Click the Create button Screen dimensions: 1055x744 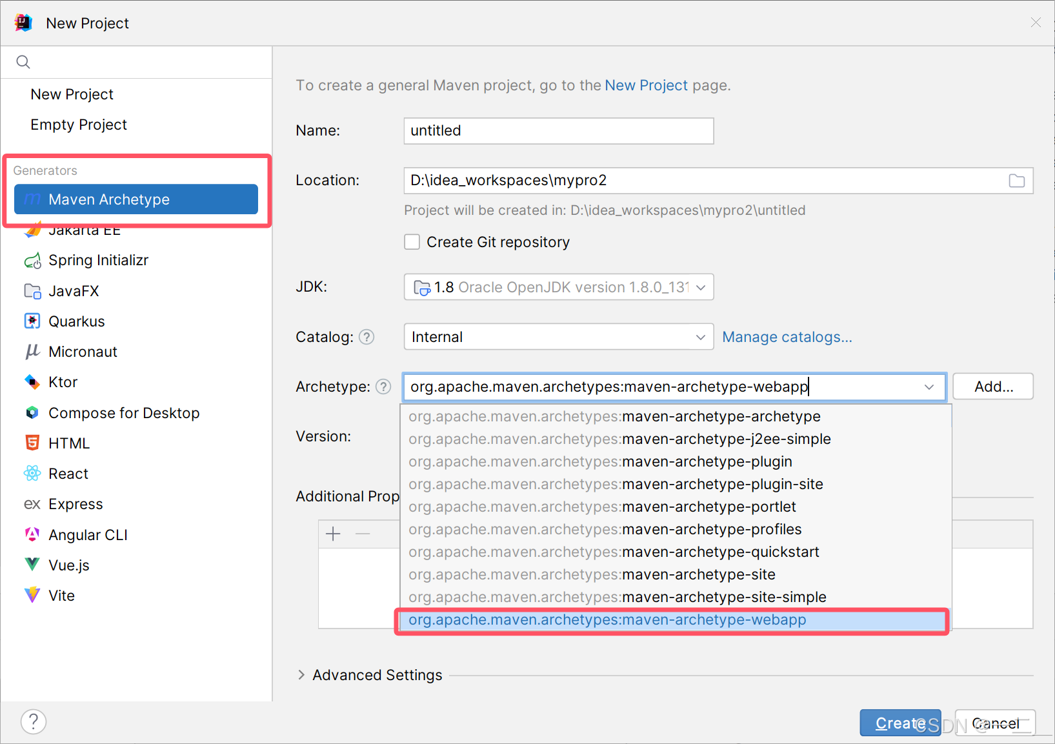[x=900, y=723]
